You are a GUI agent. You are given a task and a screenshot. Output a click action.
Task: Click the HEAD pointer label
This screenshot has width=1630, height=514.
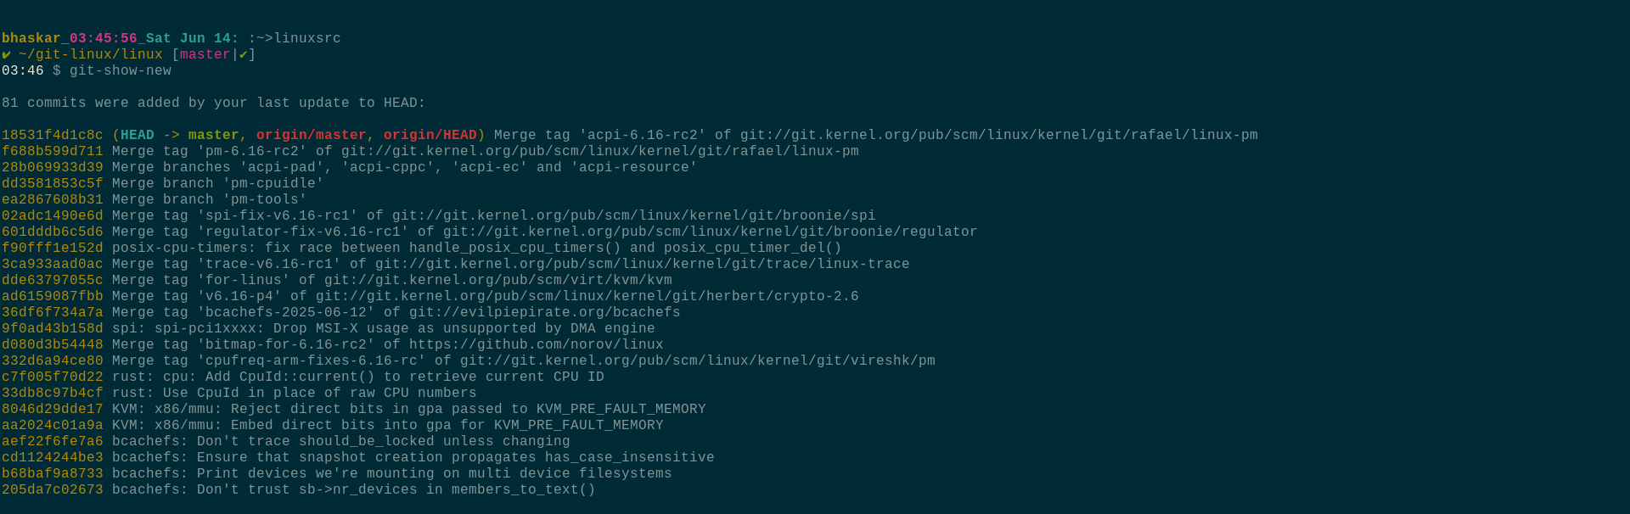tap(138, 135)
